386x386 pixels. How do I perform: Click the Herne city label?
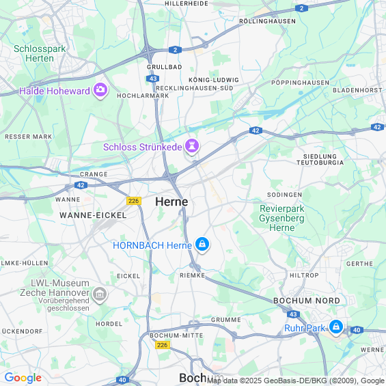tap(171, 202)
